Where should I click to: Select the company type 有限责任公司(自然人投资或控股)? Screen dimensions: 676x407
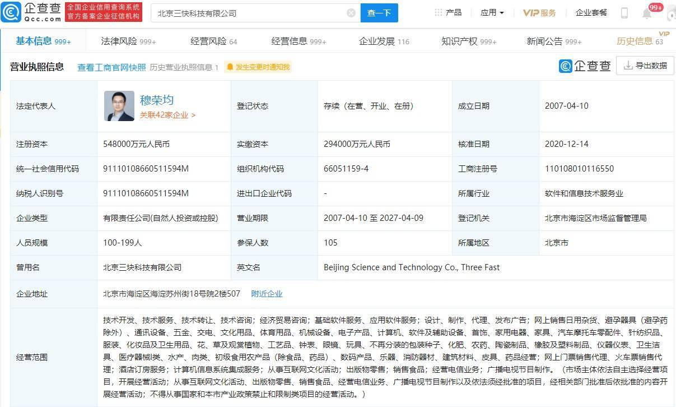[161, 218]
